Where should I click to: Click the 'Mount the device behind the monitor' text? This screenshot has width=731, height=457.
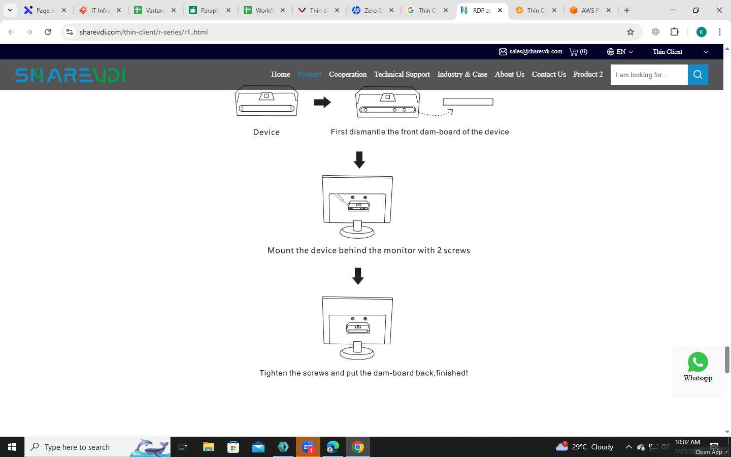[x=369, y=250]
